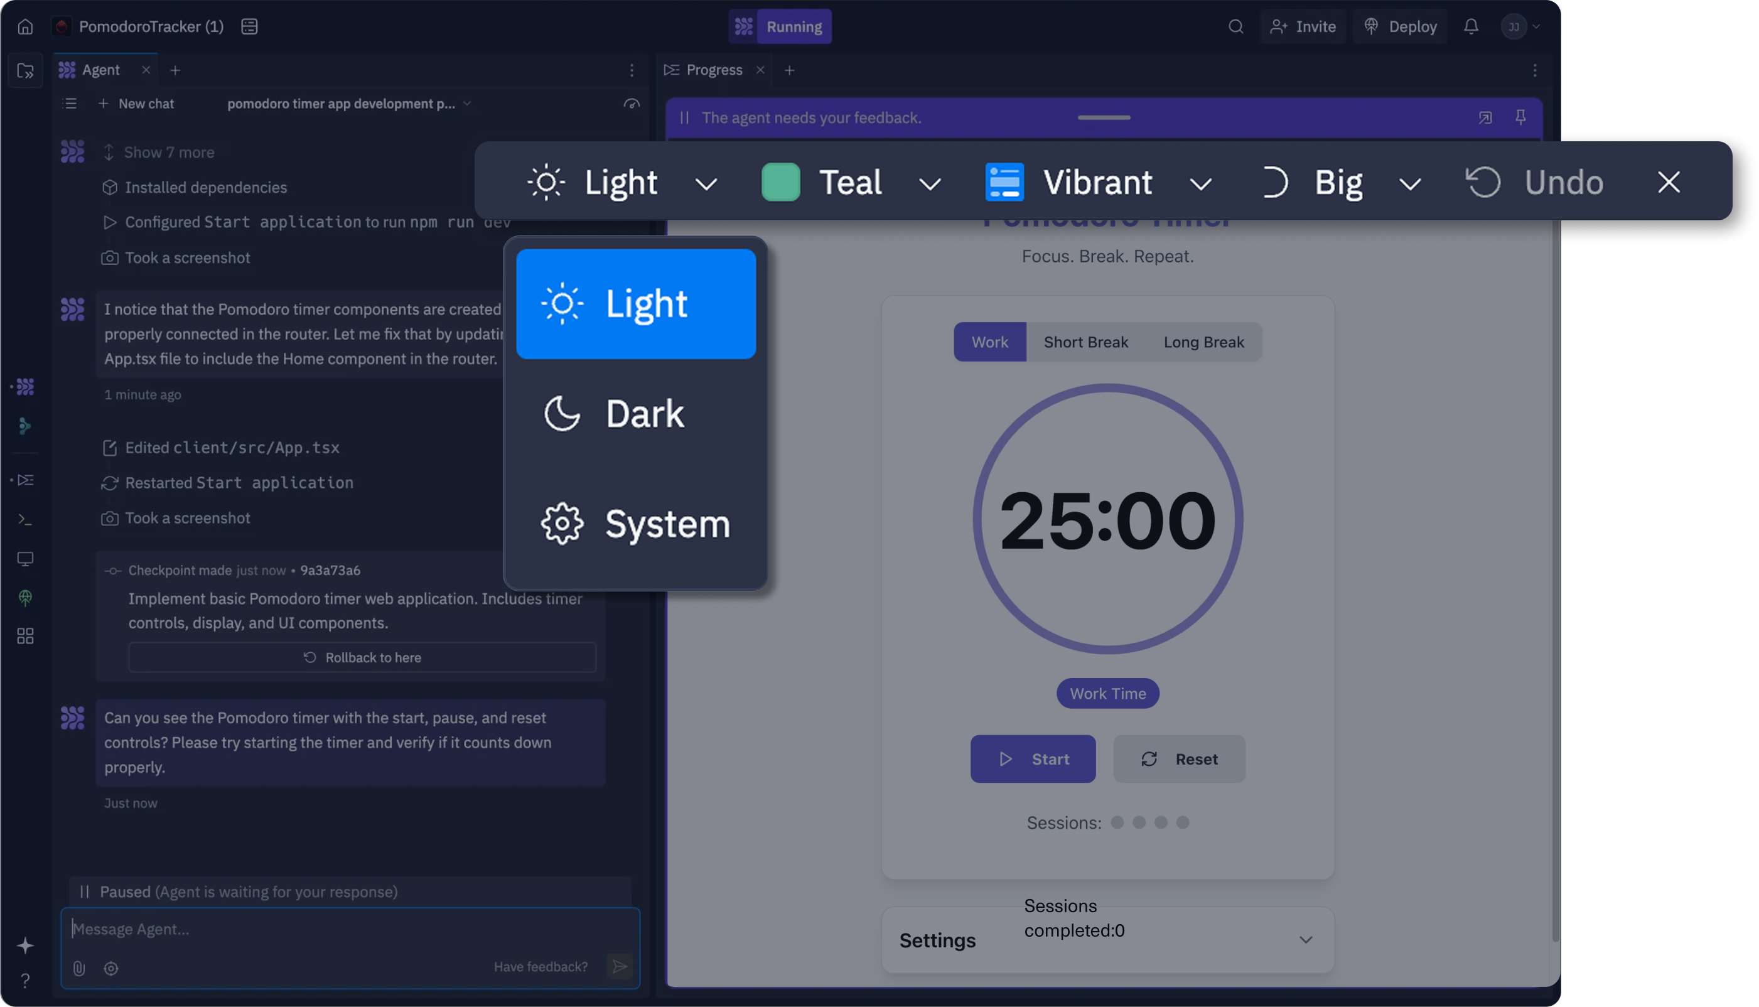The image size is (1759, 1007).
Task: Select the Agent tab
Action: coord(100,70)
